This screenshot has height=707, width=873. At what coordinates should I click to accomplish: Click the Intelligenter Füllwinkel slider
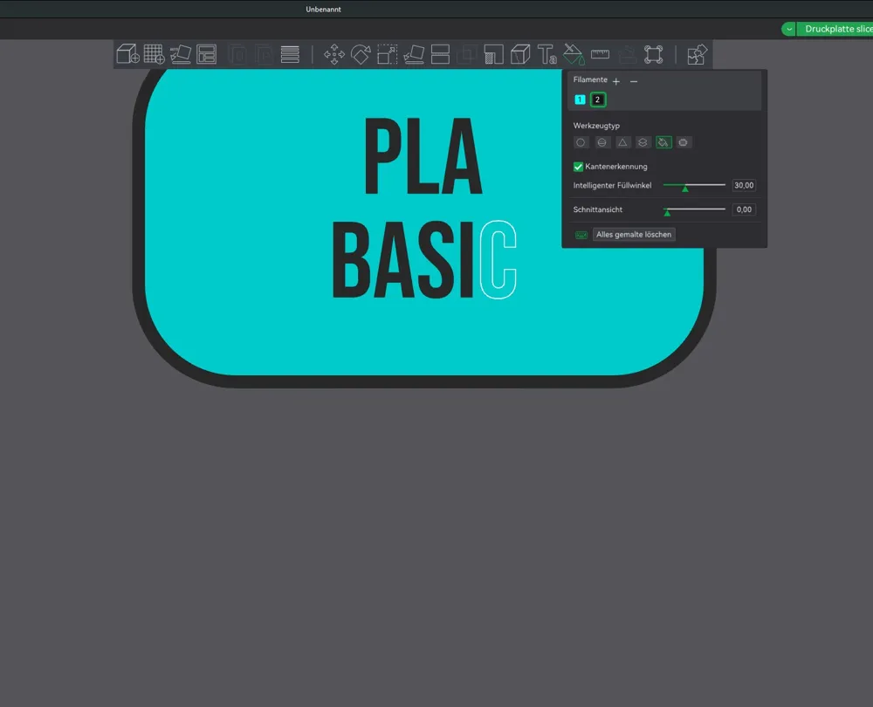click(x=694, y=185)
